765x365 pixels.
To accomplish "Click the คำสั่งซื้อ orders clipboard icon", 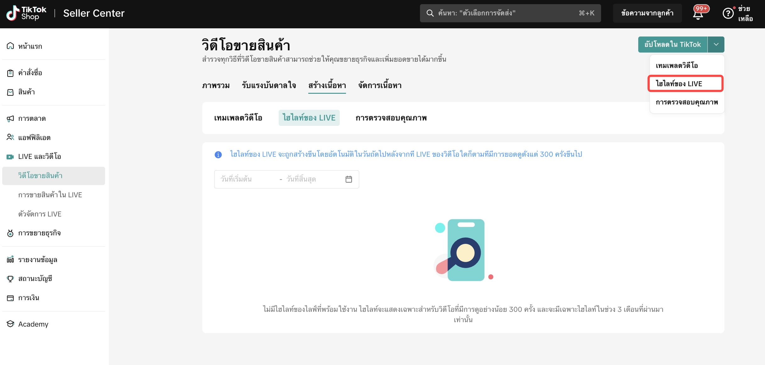I will 10,73.
